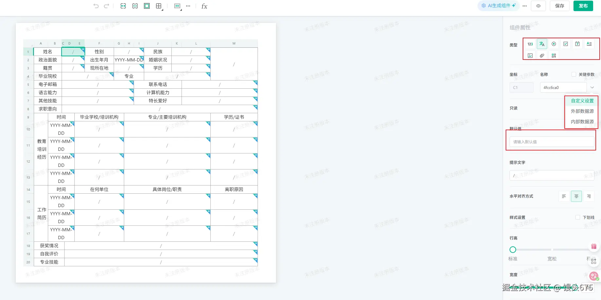Select 自定义设置 from the dropdown list
Screen dimensions: 601x300
(x=582, y=101)
